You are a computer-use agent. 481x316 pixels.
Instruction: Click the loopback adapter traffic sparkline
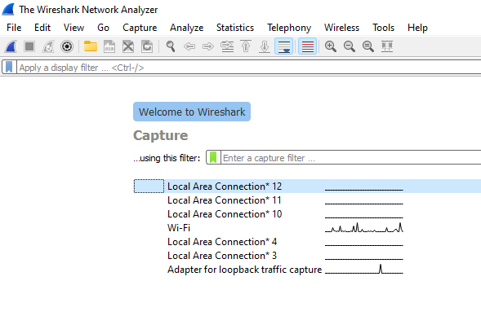[x=364, y=269]
